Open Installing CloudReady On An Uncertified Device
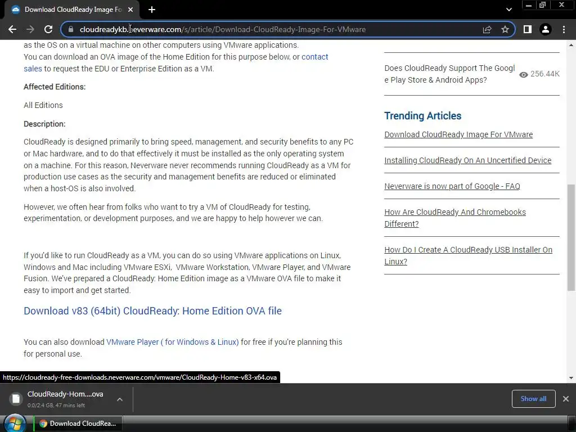The height and width of the screenshot is (432, 576). click(x=467, y=160)
